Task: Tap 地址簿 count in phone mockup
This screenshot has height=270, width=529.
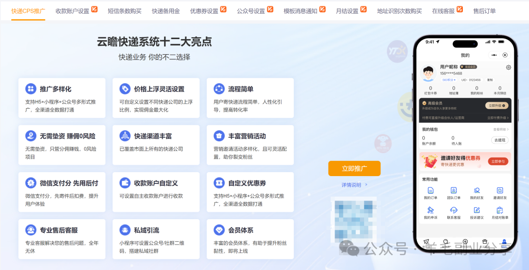Action: click(x=454, y=90)
